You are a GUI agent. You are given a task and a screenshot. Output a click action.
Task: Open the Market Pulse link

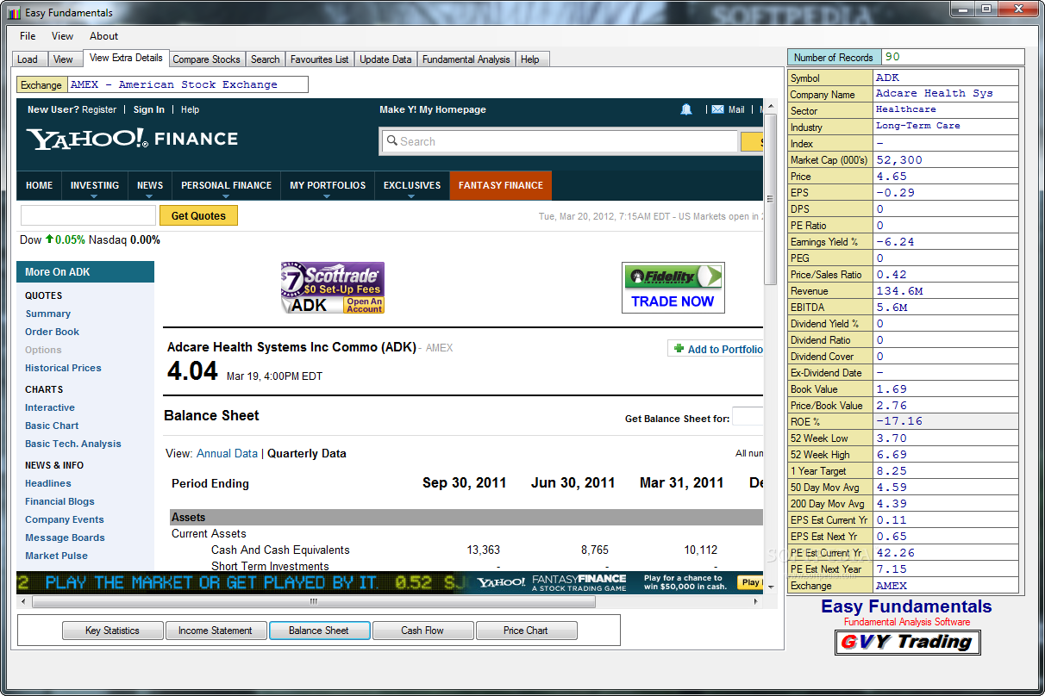(56, 556)
